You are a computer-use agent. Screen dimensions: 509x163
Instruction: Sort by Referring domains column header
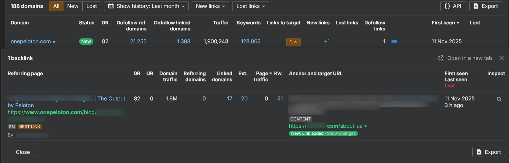tap(194, 76)
